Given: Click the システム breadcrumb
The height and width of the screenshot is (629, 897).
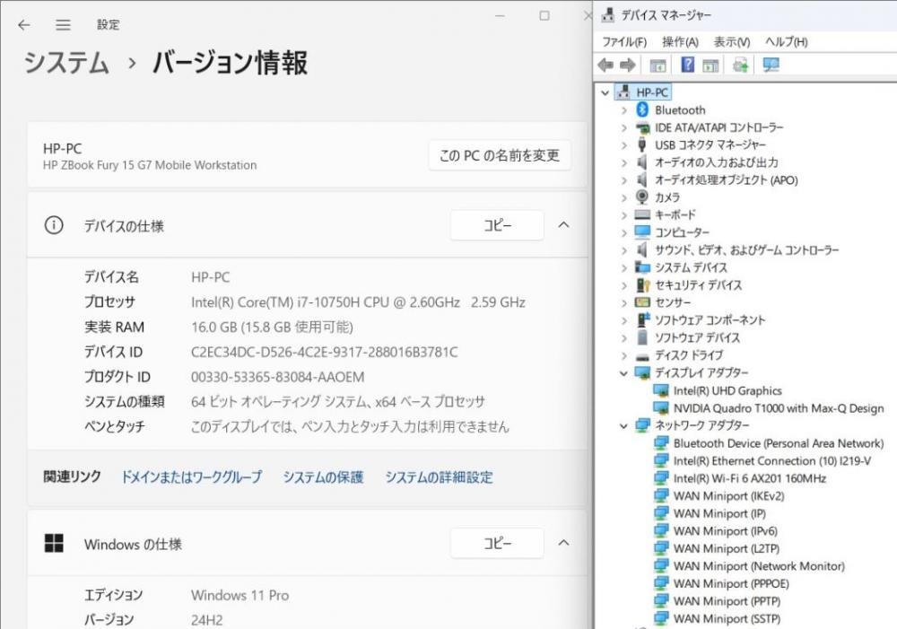Looking at the screenshot, I should click(x=66, y=63).
